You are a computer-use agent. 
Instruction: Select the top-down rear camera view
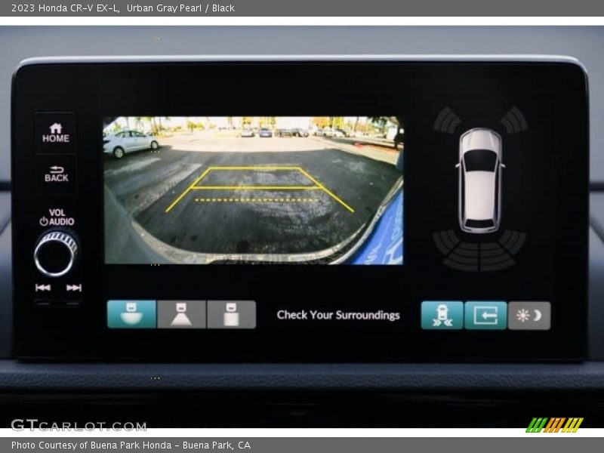point(231,314)
